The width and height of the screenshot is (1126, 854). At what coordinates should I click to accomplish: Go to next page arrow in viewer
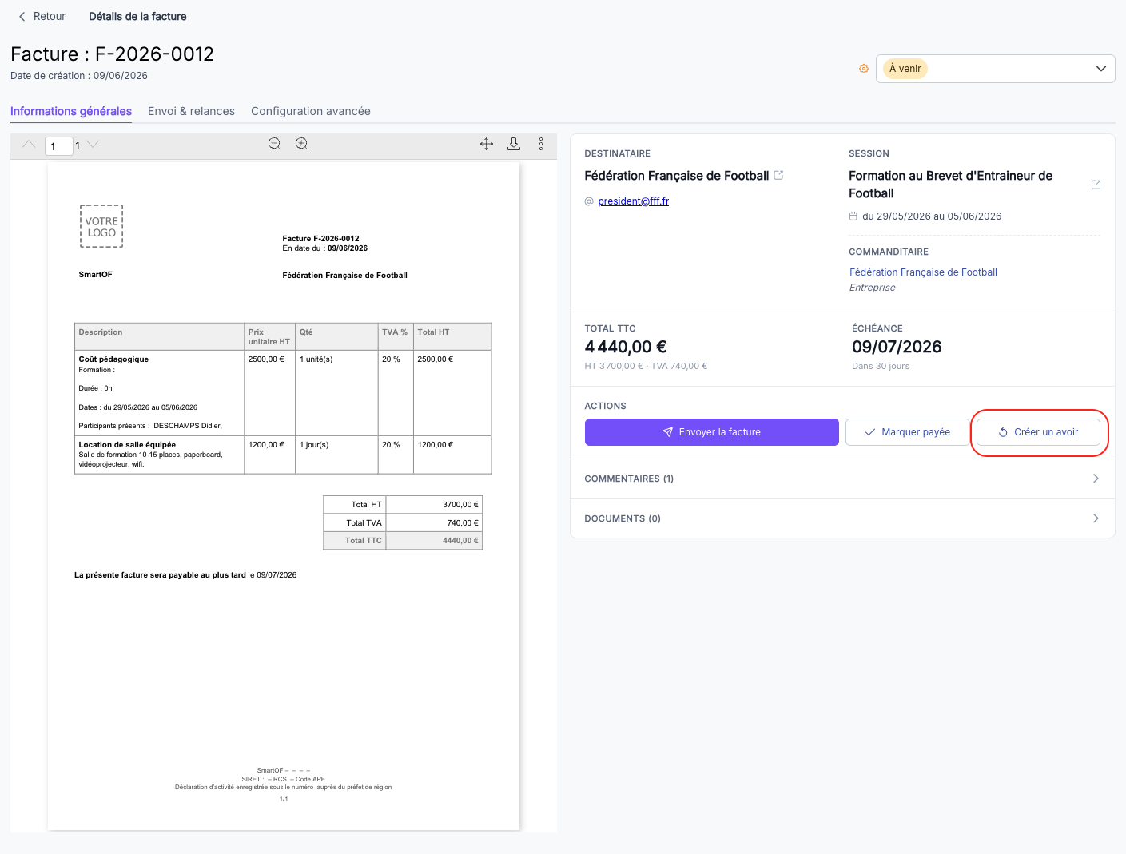coord(93,144)
